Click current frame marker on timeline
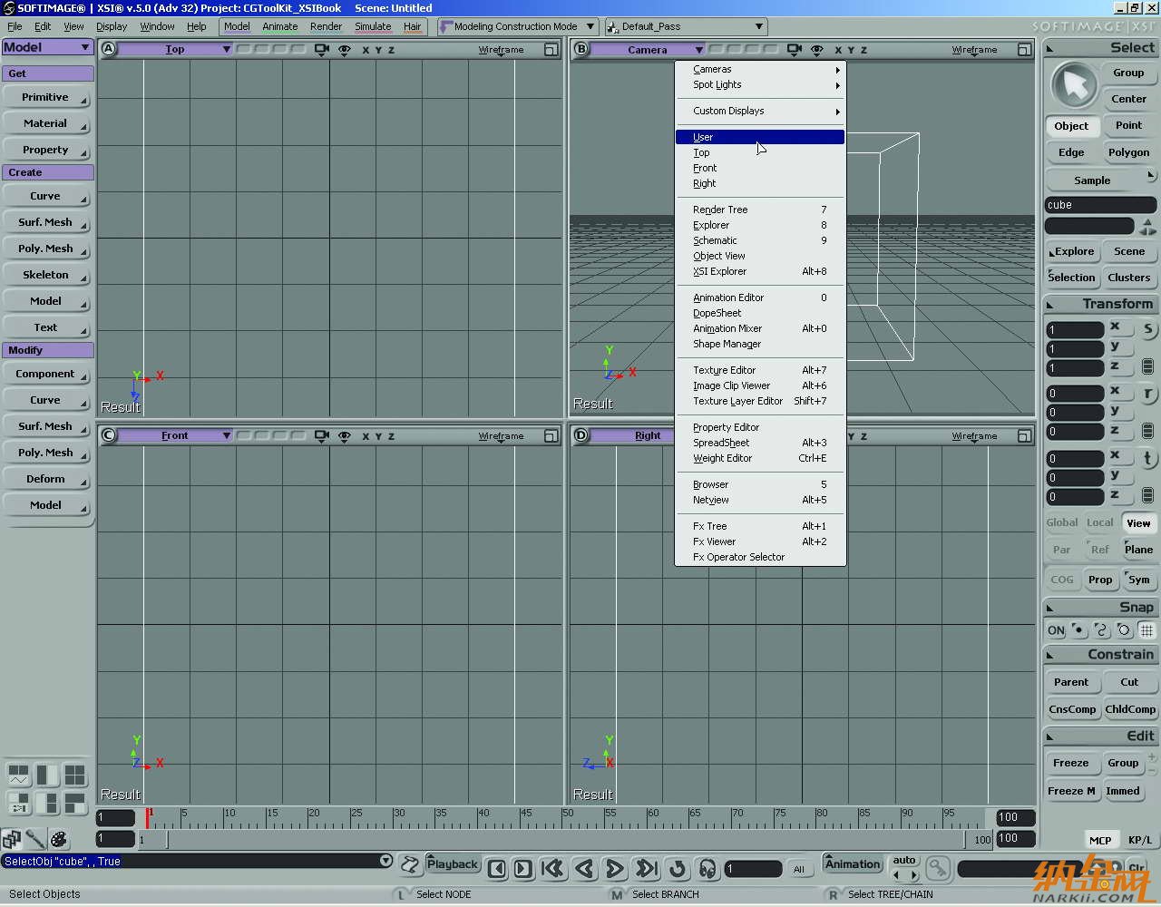Viewport: 1161px width, 907px height. point(147,817)
